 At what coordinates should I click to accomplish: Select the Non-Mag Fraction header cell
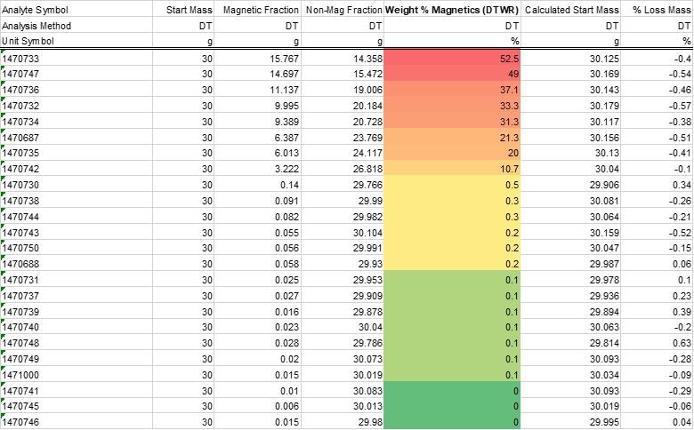pos(343,10)
